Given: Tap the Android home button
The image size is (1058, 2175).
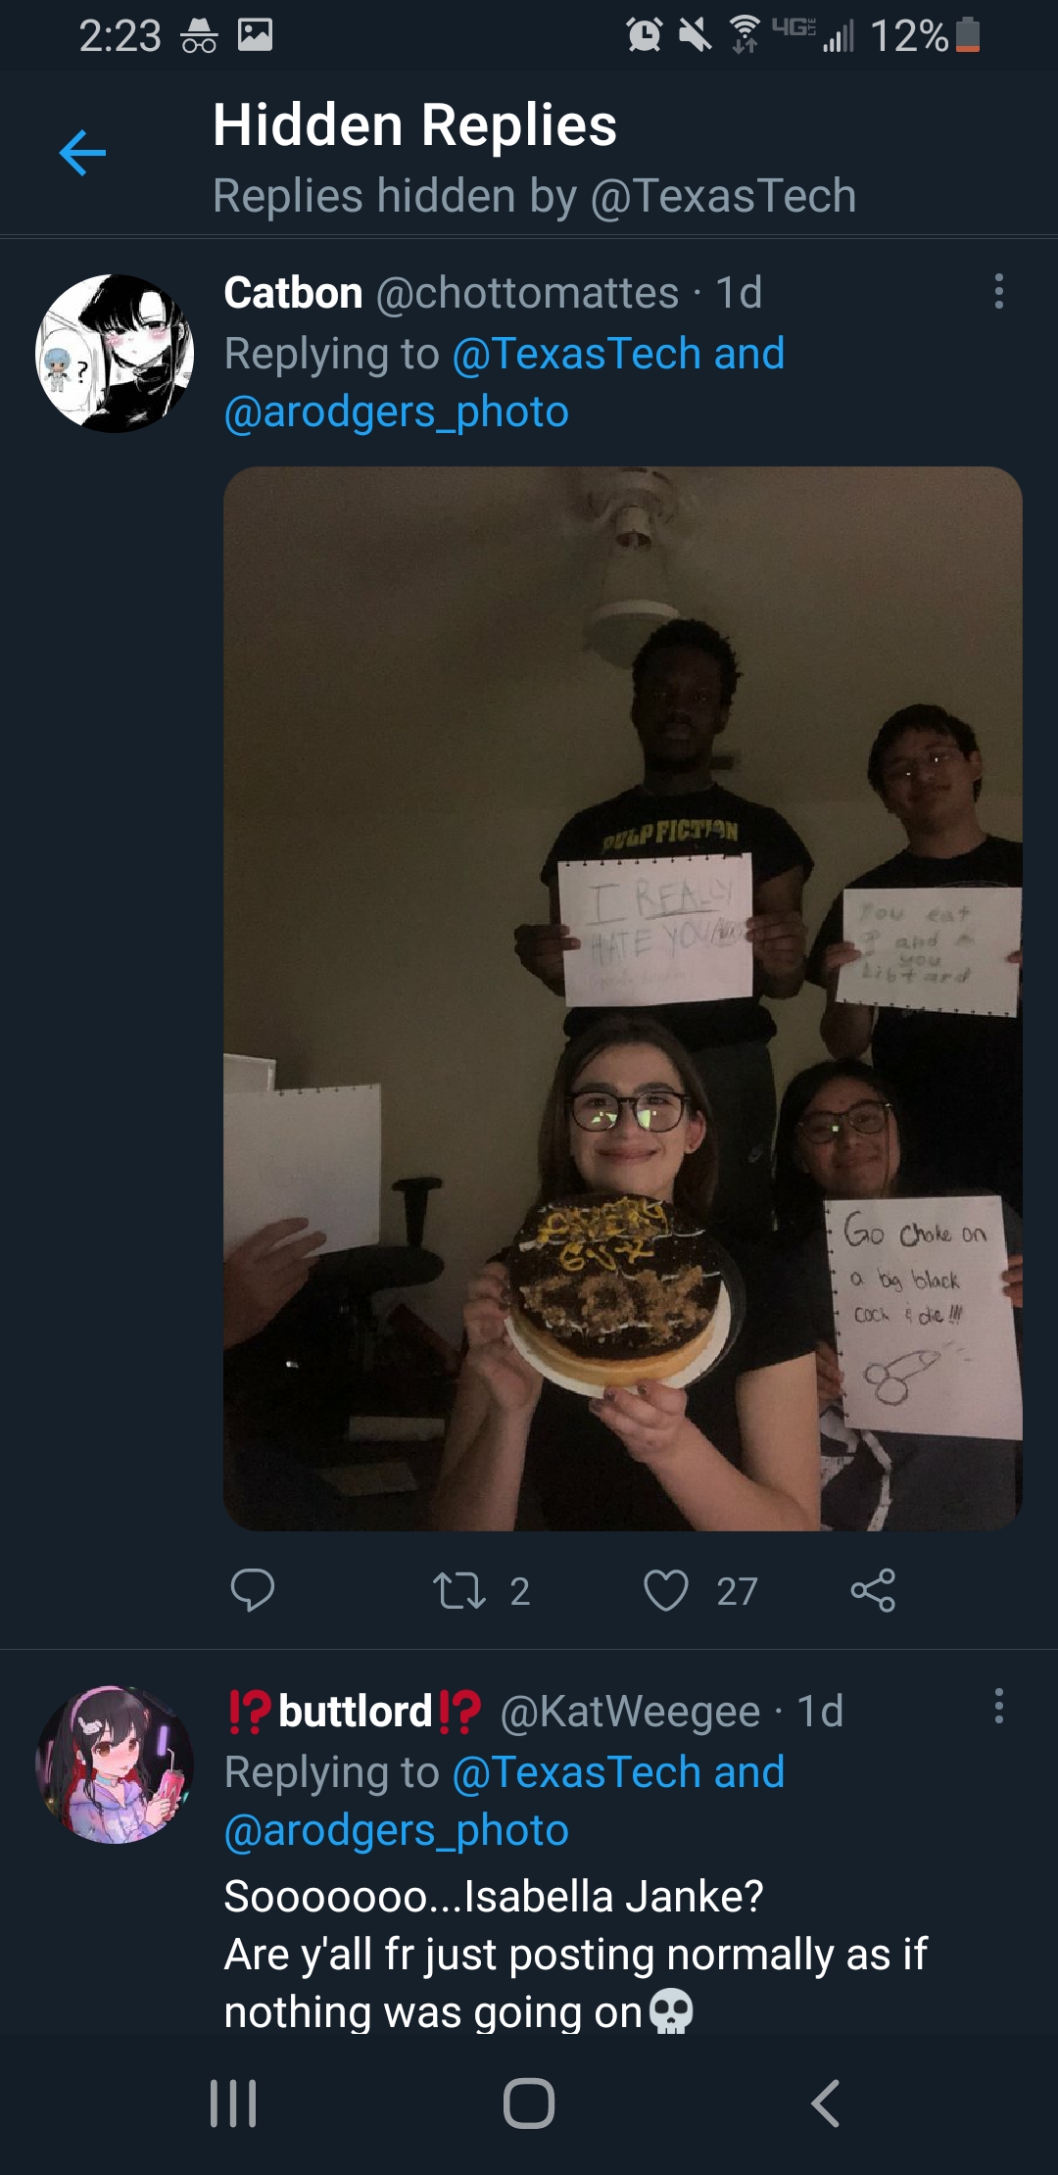Looking at the screenshot, I should coord(529,2103).
